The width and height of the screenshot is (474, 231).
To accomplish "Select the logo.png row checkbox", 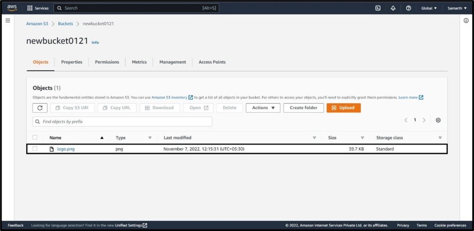I will (x=35, y=149).
